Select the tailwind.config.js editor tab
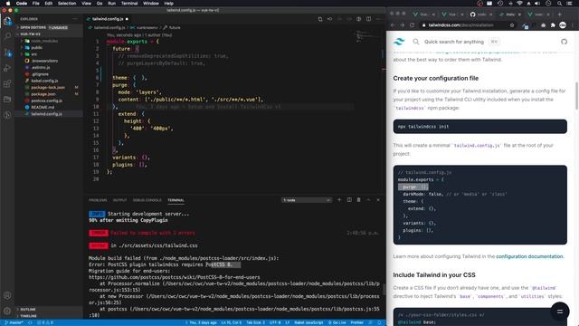The image size is (579, 326). click(108, 19)
